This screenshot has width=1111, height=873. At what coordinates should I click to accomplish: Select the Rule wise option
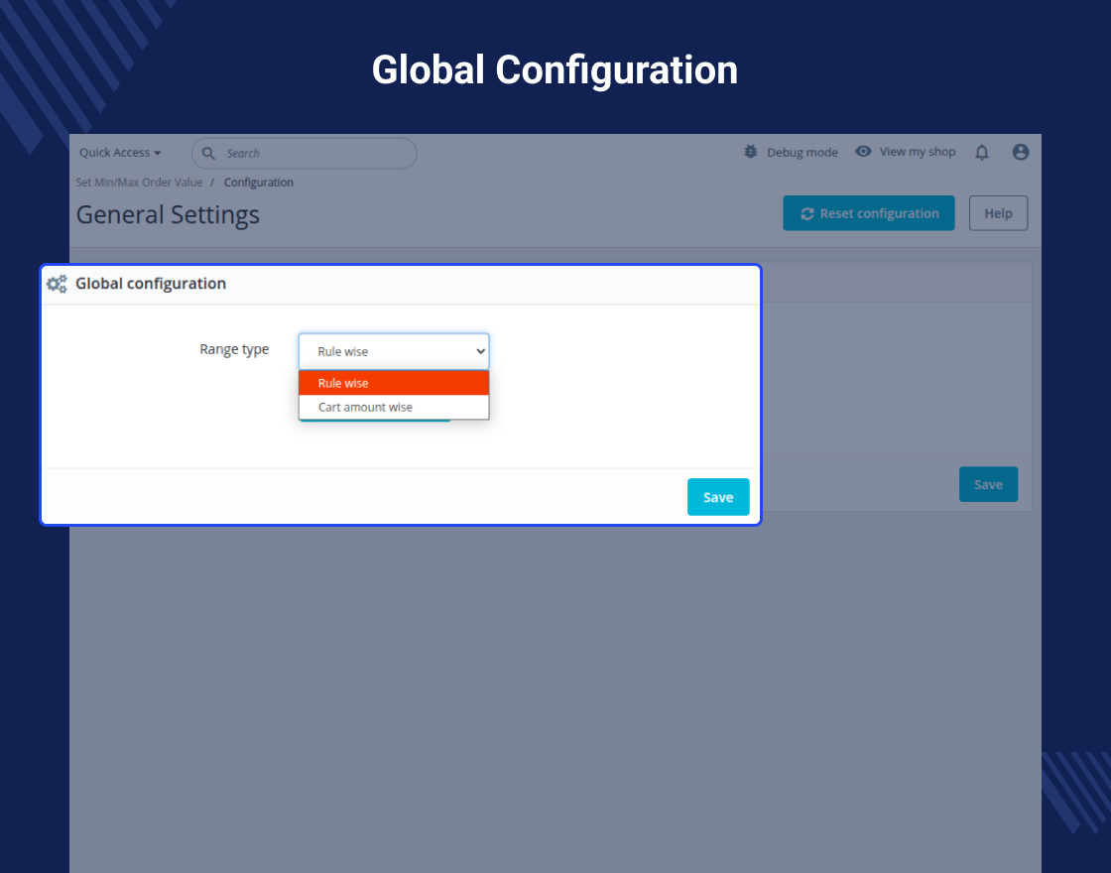(x=394, y=383)
